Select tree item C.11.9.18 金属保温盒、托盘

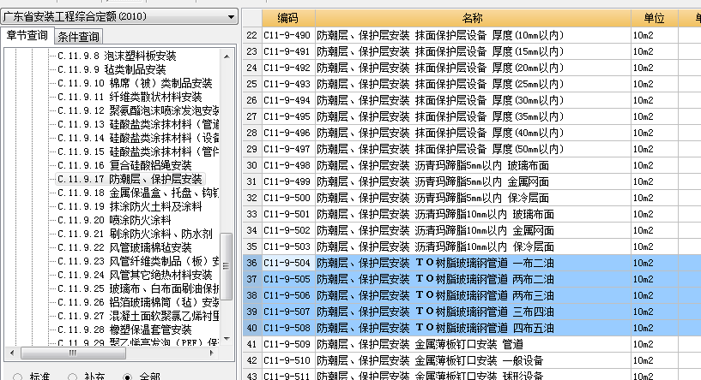click(x=138, y=193)
